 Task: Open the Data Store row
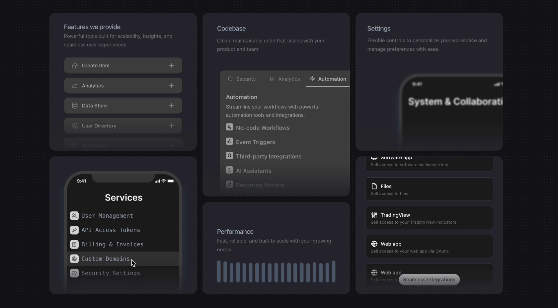click(123, 106)
